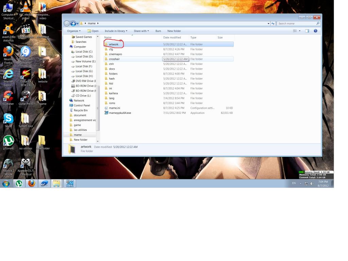Click the Burn toolbar button
This screenshot has width=348, height=261.
[158, 31]
